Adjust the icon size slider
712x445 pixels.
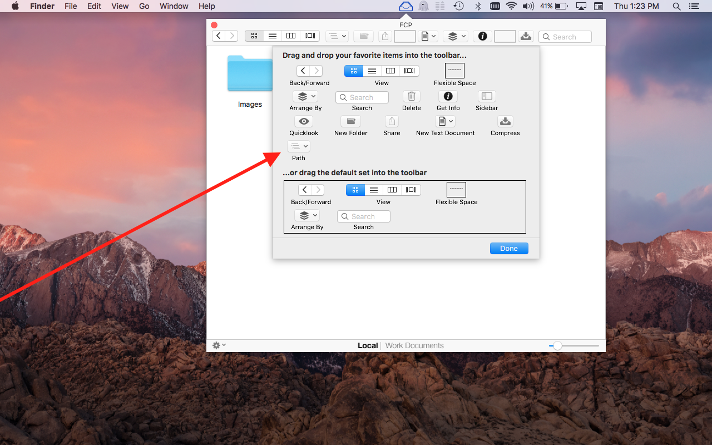[x=557, y=346]
